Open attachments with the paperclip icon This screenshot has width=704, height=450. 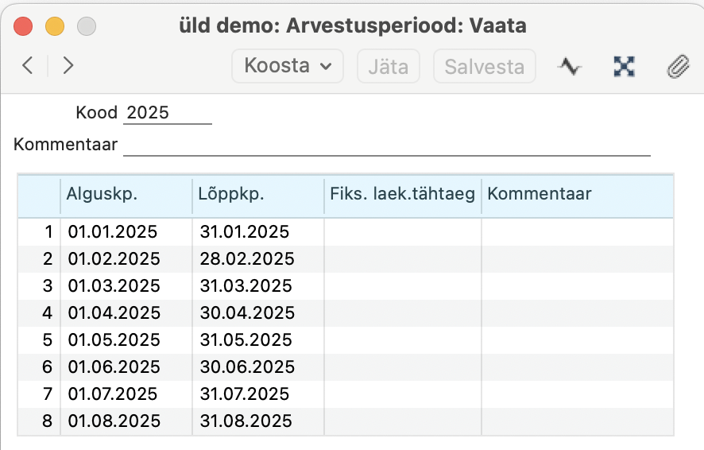(x=678, y=67)
